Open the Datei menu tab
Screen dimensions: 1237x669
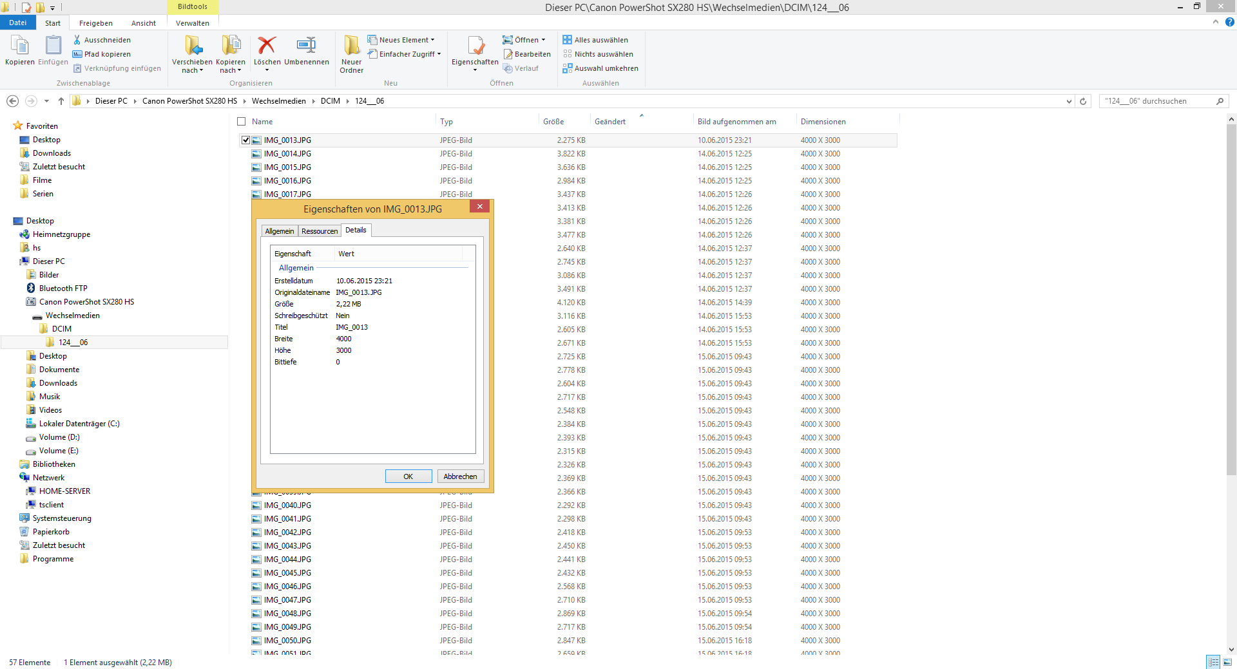18,23
